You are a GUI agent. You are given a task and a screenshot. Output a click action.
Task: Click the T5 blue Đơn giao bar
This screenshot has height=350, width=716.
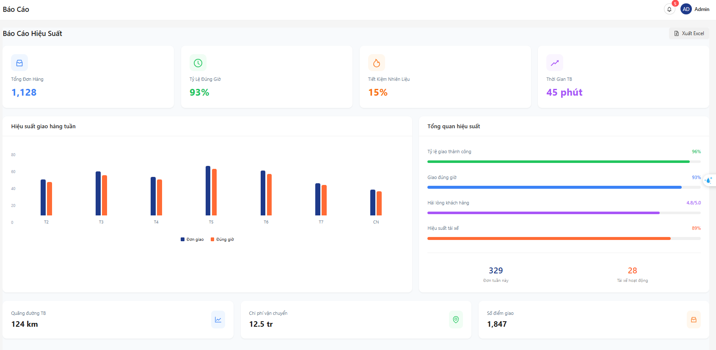click(208, 190)
